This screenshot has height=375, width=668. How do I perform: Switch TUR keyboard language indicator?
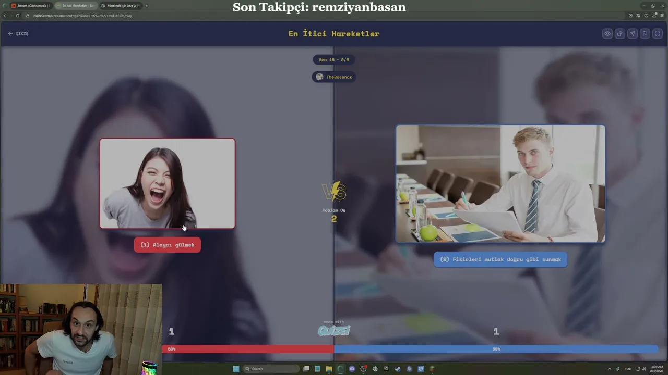[628, 369]
